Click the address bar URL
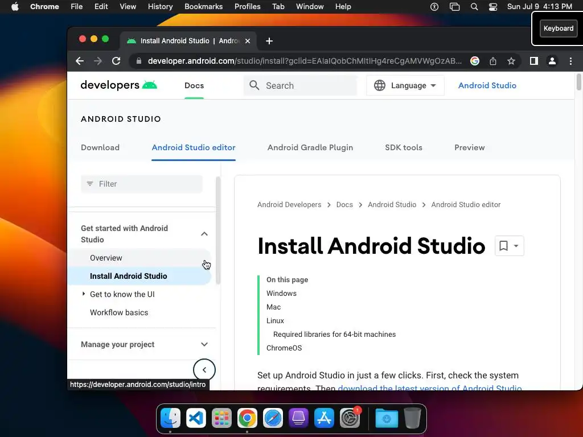Image resolution: width=583 pixels, height=437 pixels. 304,61
